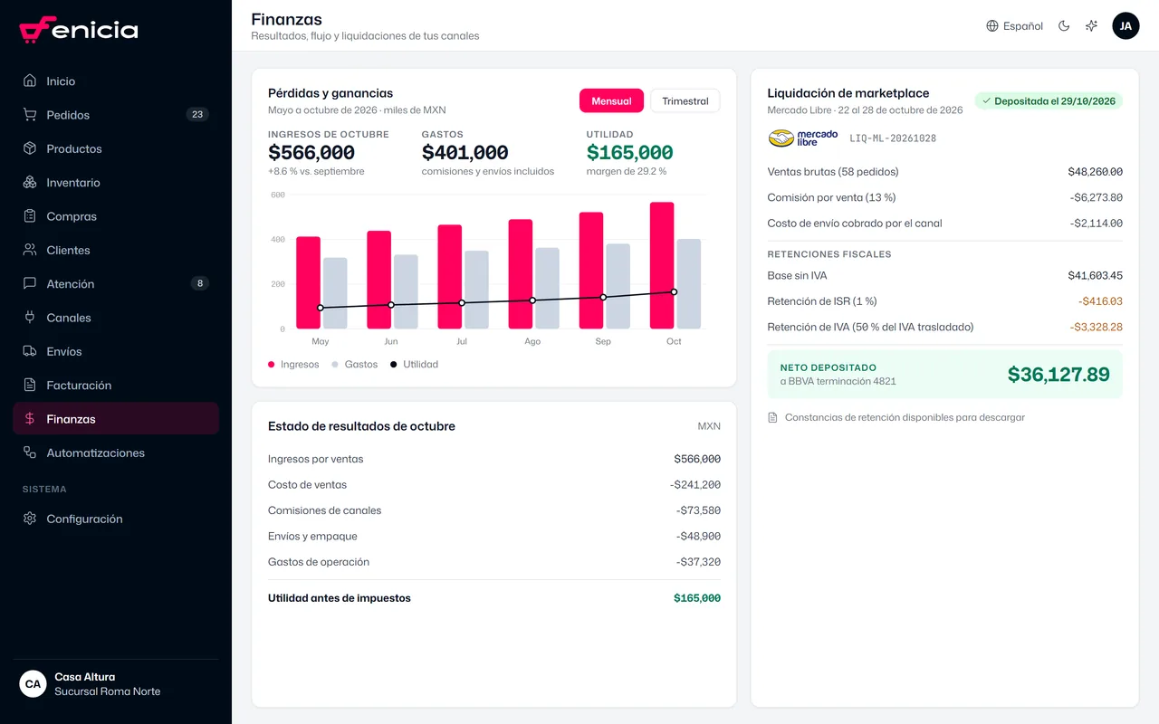Open Inicio via the home icon
1159x724 pixels.
(30, 81)
